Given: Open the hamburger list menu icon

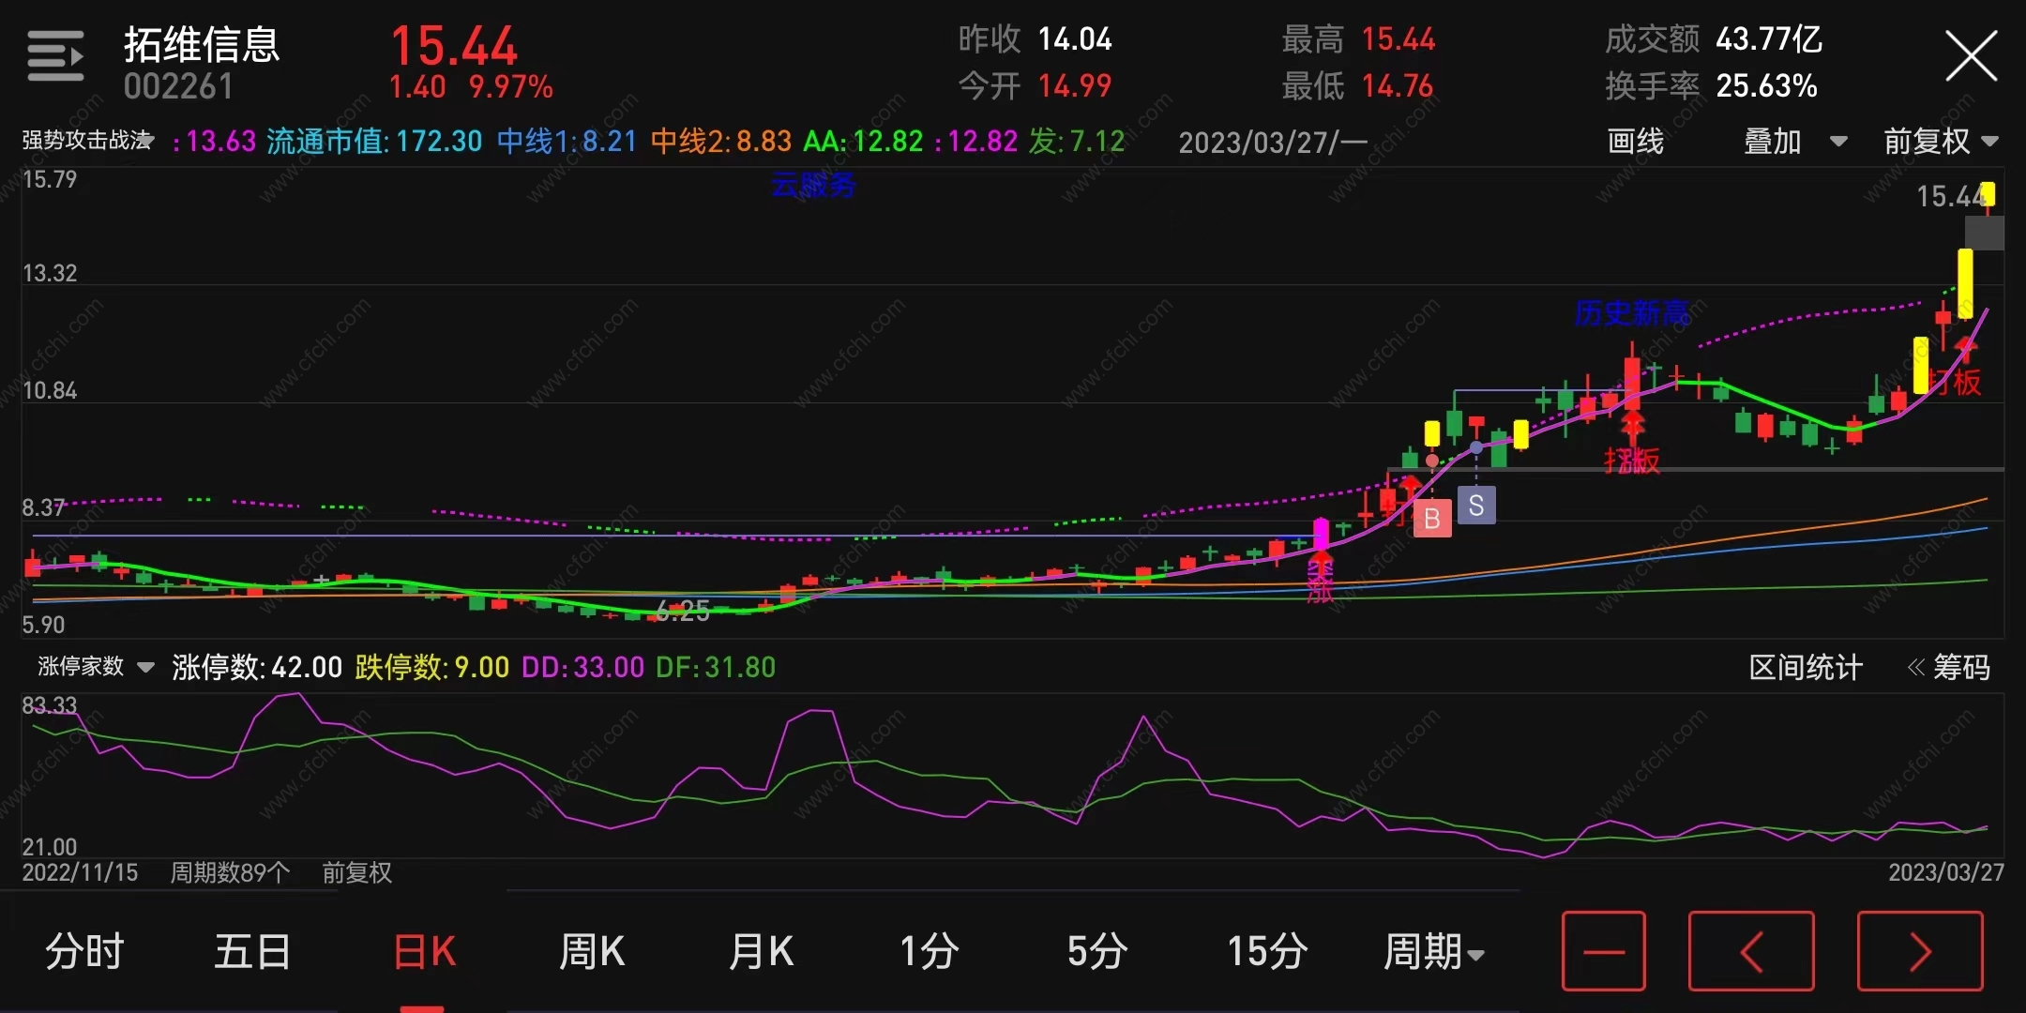Looking at the screenshot, I should pyautogui.click(x=55, y=56).
